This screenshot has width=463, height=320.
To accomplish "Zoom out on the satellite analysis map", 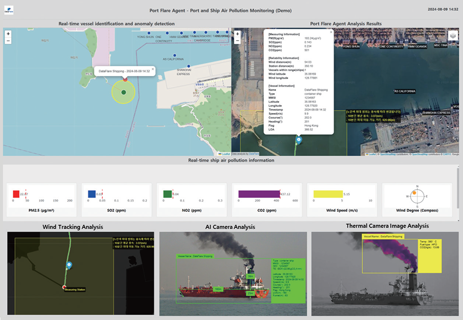I will [x=238, y=41].
